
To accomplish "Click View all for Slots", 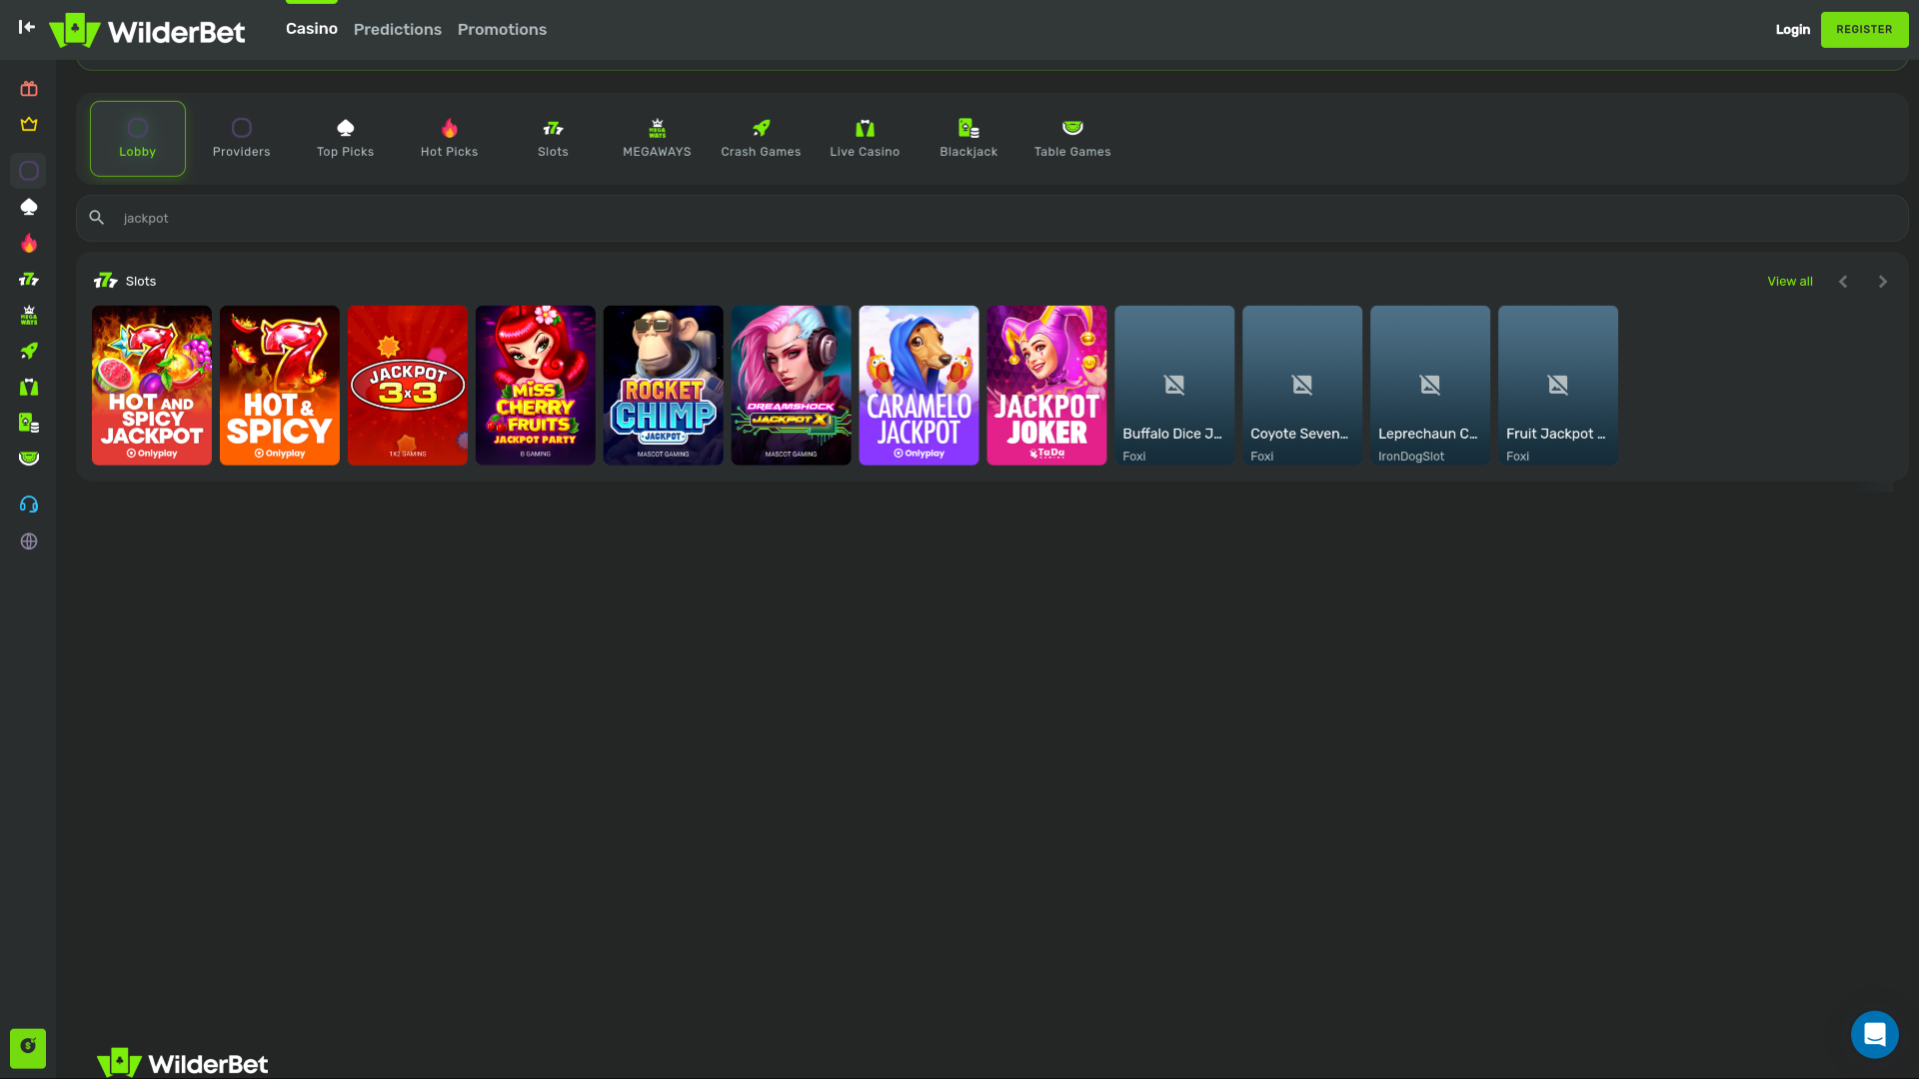I will click(x=1790, y=282).
